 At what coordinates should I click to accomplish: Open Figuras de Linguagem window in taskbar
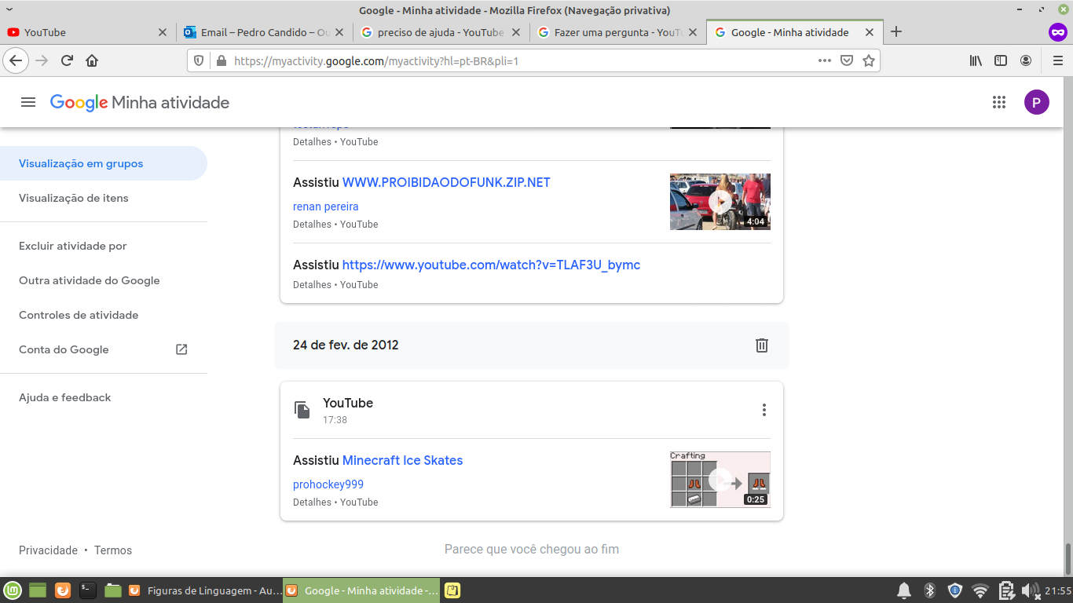pyautogui.click(x=203, y=590)
